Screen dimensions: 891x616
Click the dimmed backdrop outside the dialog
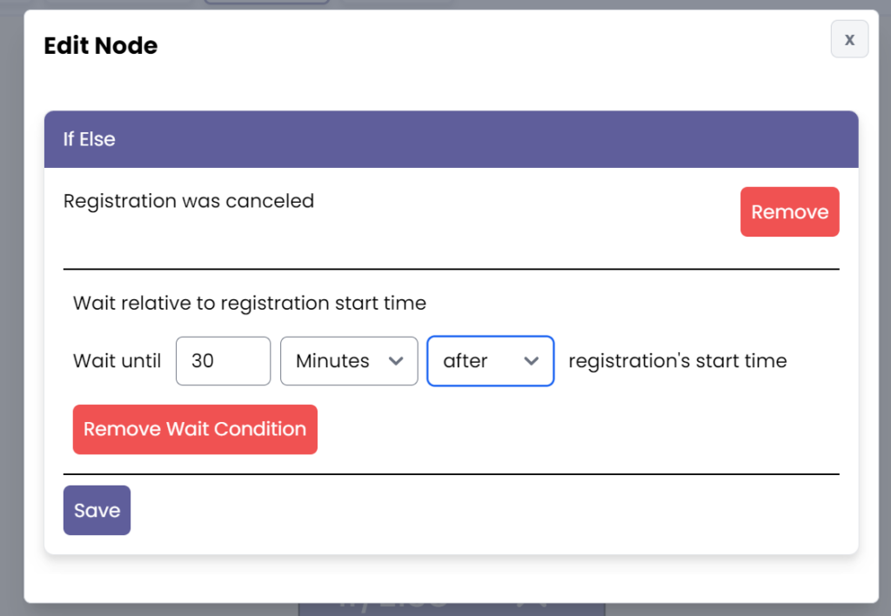click(11, 348)
